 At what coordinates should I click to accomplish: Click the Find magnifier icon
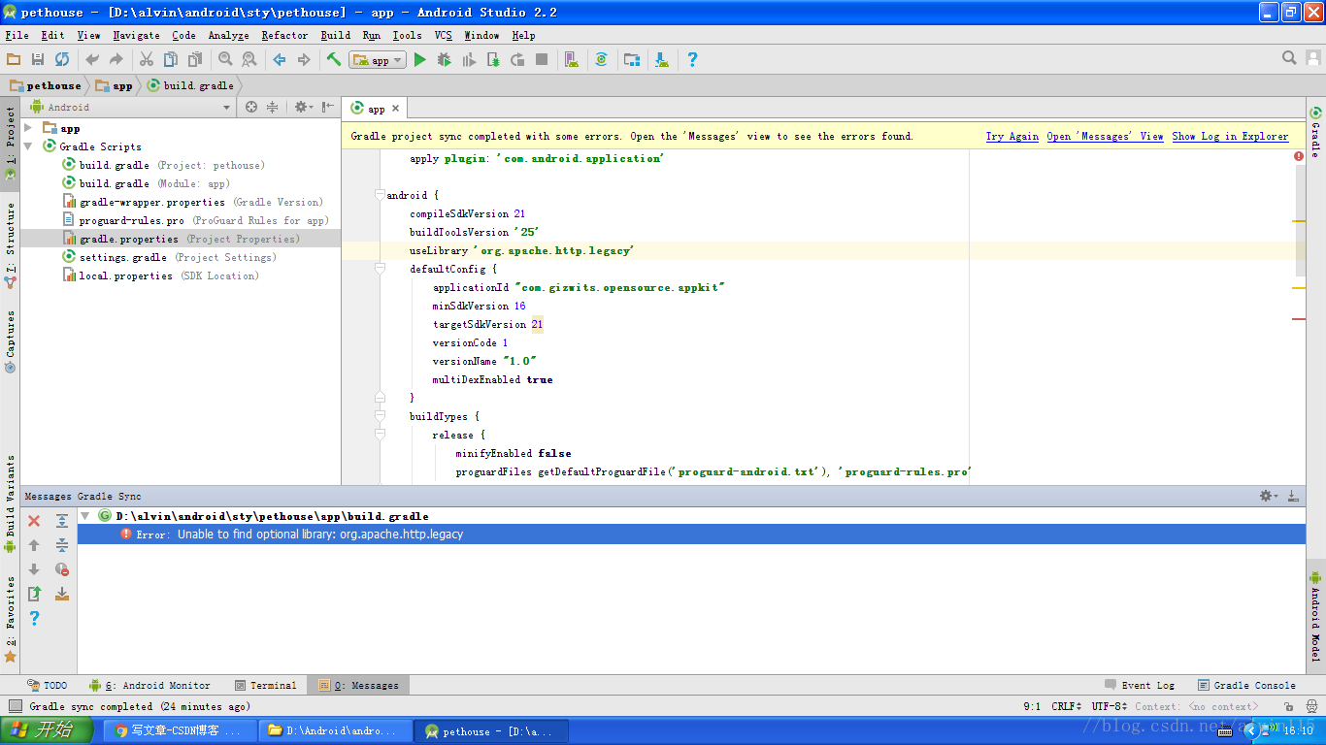point(225,59)
